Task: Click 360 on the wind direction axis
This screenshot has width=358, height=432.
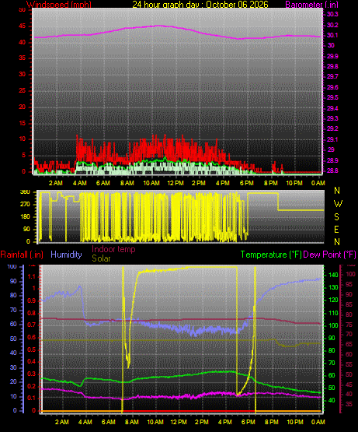Action: coord(25,192)
